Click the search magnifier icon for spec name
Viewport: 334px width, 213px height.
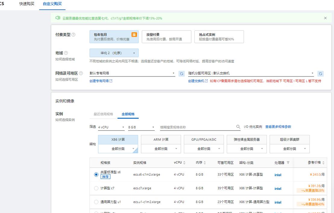(x=238, y=127)
